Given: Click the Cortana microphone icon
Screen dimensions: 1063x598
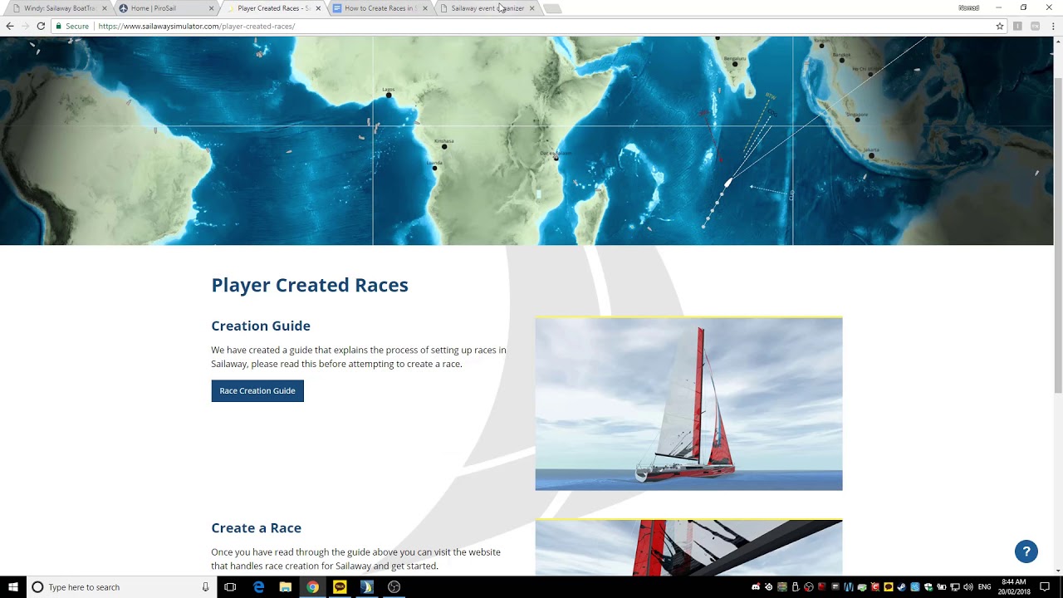Looking at the screenshot, I should pos(205,587).
